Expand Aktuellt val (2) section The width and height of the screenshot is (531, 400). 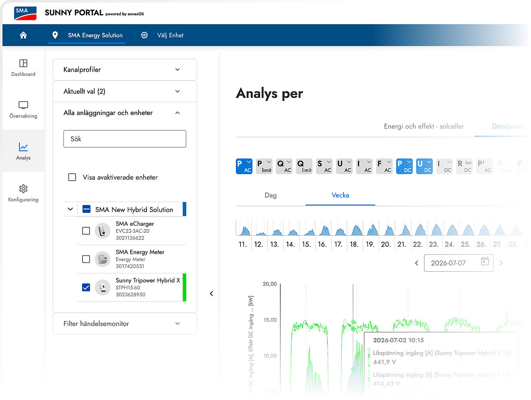pyautogui.click(x=124, y=91)
